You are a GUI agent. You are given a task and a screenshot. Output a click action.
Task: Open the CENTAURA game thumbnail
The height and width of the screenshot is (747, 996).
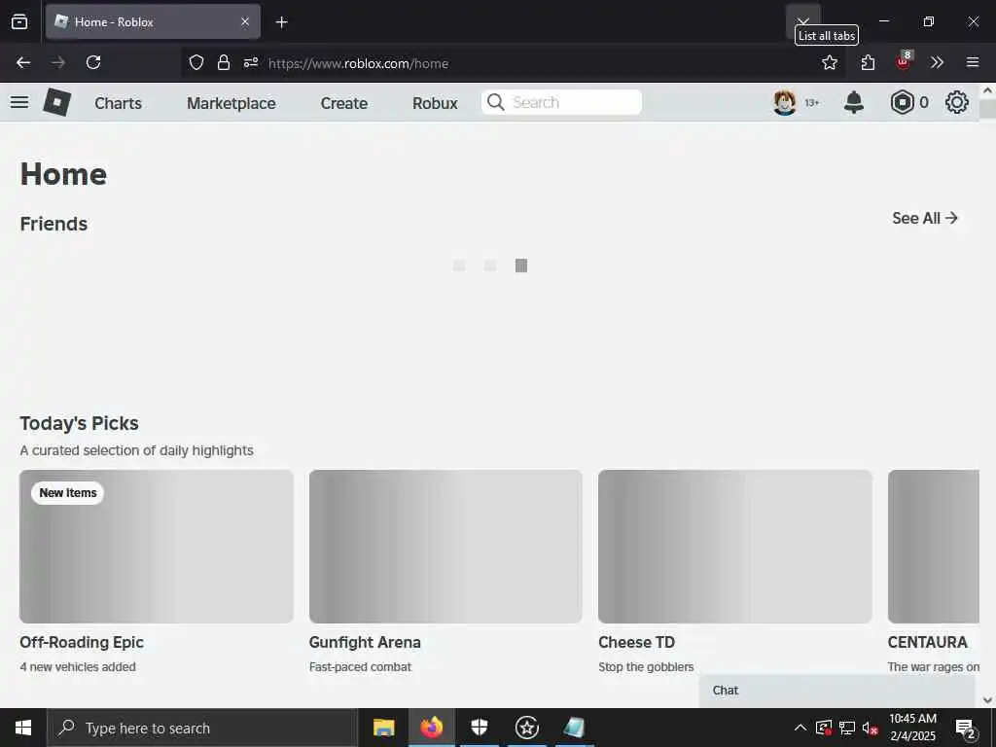click(934, 547)
